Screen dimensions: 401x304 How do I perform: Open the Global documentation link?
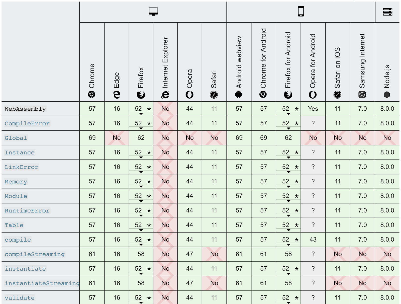[x=16, y=138]
